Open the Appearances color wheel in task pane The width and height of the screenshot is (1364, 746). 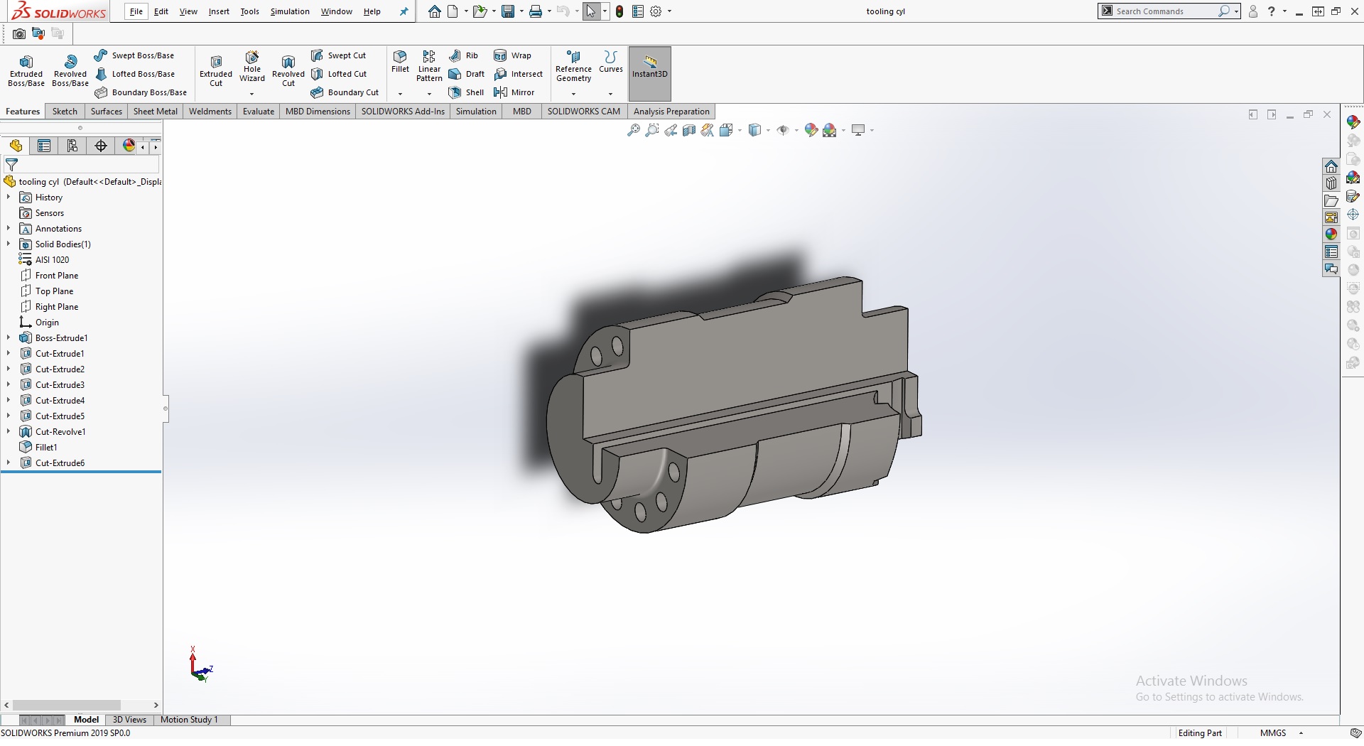pos(1331,234)
